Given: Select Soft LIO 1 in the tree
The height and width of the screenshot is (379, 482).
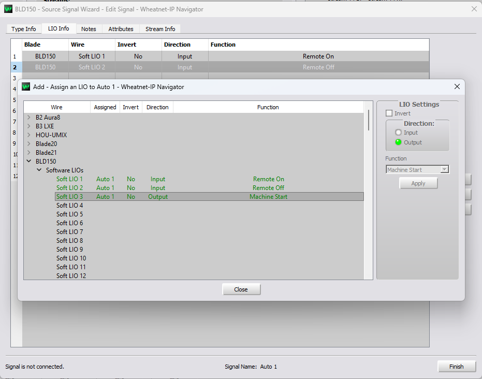Looking at the screenshot, I should click(69, 179).
